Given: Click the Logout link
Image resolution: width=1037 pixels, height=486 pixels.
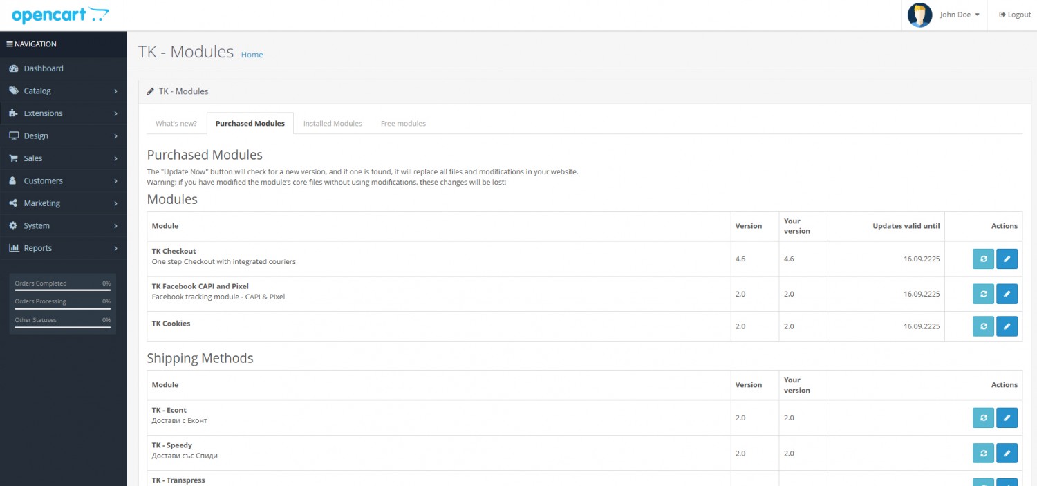Looking at the screenshot, I should tap(1015, 15).
